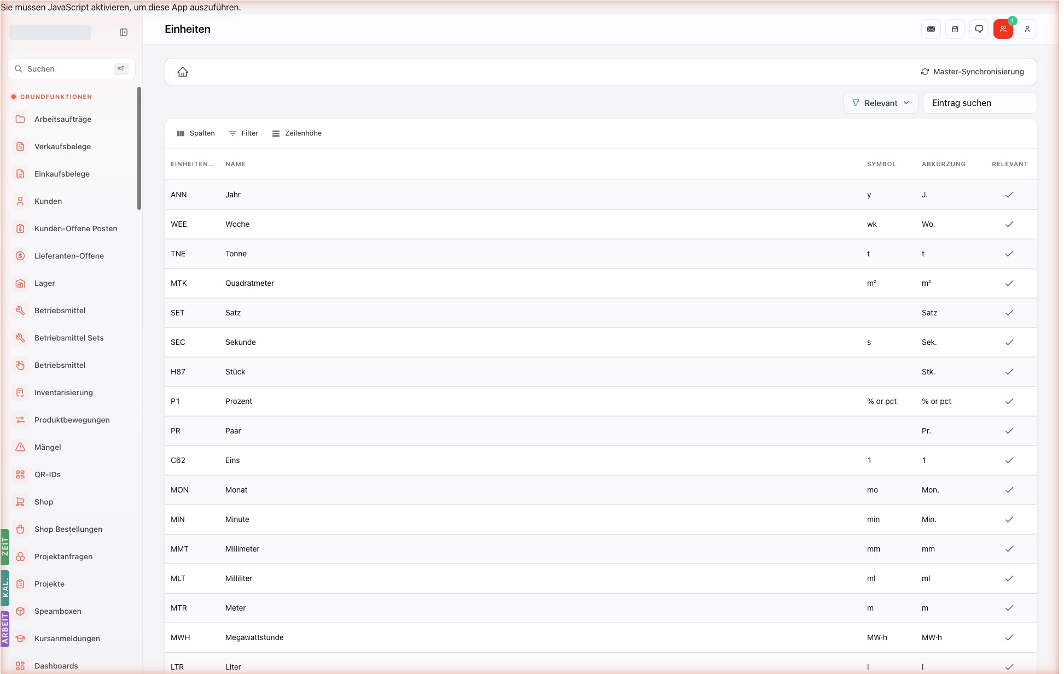The height and width of the screenshot is (674, 1064).
Task: Select the C62 unit code cell
Action: (x=193, y=460)
